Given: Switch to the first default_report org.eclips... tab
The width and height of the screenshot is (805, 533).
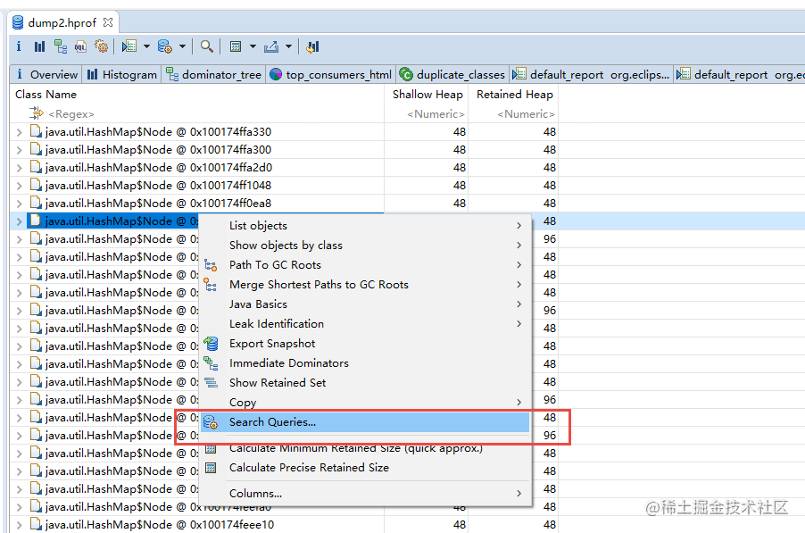Looking at the screenshot, I should [x=591, y=74].
